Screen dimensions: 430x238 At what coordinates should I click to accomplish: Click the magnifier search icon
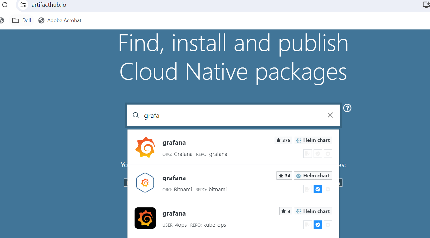coord(136,115)
